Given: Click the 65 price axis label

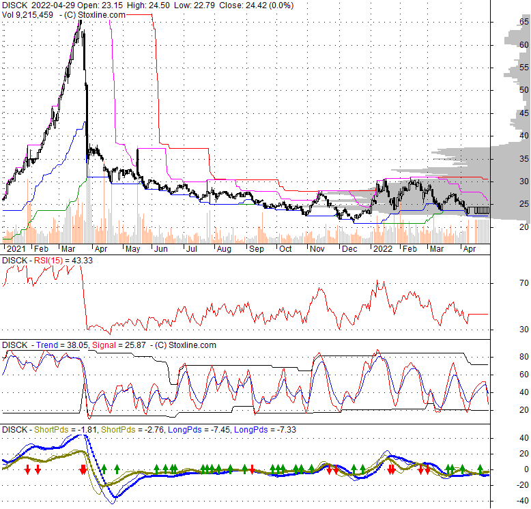Looking at the screenshot, I should click(524, 22).
